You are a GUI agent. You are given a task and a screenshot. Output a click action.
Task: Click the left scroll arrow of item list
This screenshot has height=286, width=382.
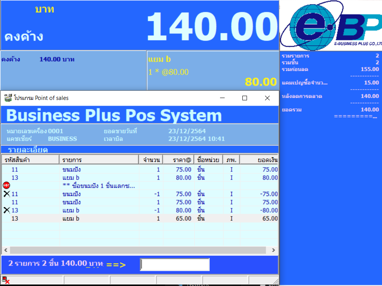pos(6,250)
